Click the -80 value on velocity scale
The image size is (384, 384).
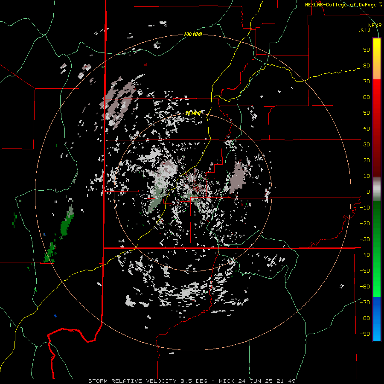pos(365,318)
